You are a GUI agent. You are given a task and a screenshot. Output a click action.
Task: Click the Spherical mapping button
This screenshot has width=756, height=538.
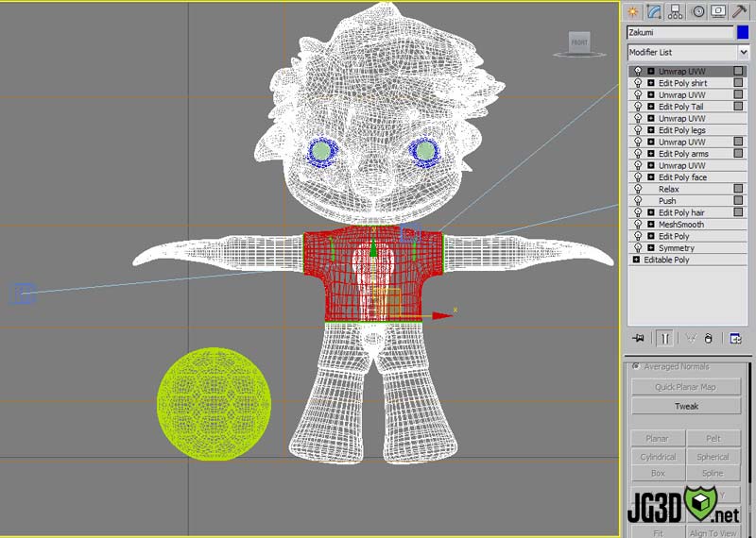point(713,457)
